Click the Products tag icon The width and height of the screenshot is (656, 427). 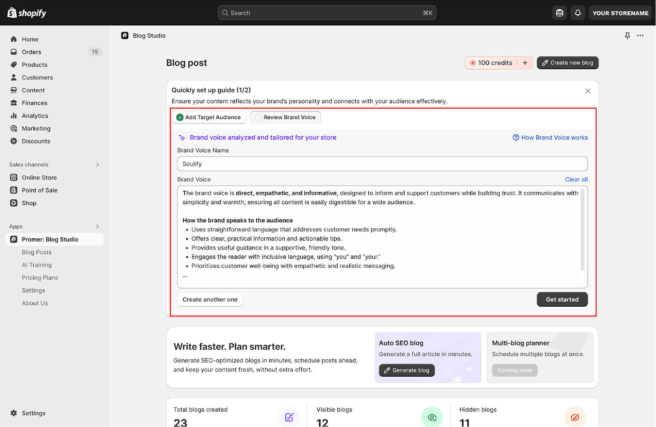(14, 65)
